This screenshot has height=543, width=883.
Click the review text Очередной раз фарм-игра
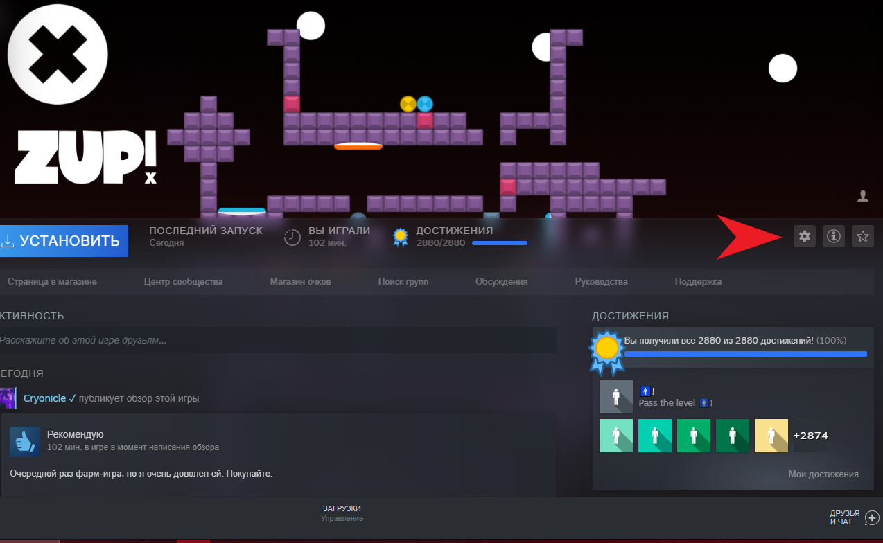tap(141, 474)
